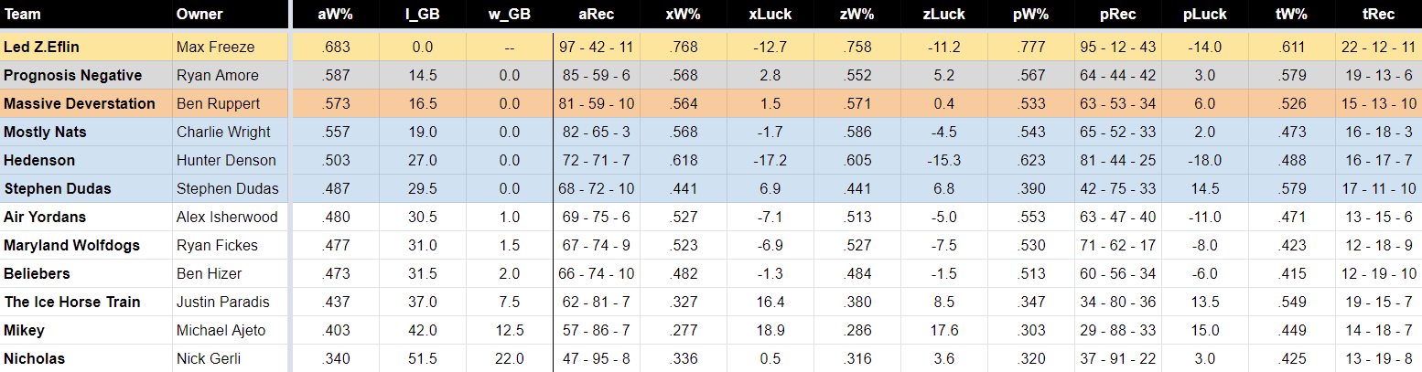Select Nicholas w_GB value 22.0
The height and width of the screenshot is (372, 1422).
point(508,358)
